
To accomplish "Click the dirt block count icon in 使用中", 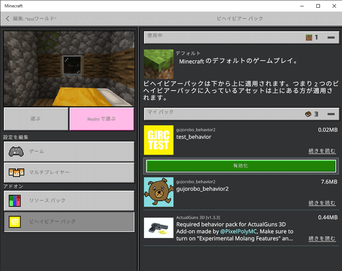I will (309, 38).
